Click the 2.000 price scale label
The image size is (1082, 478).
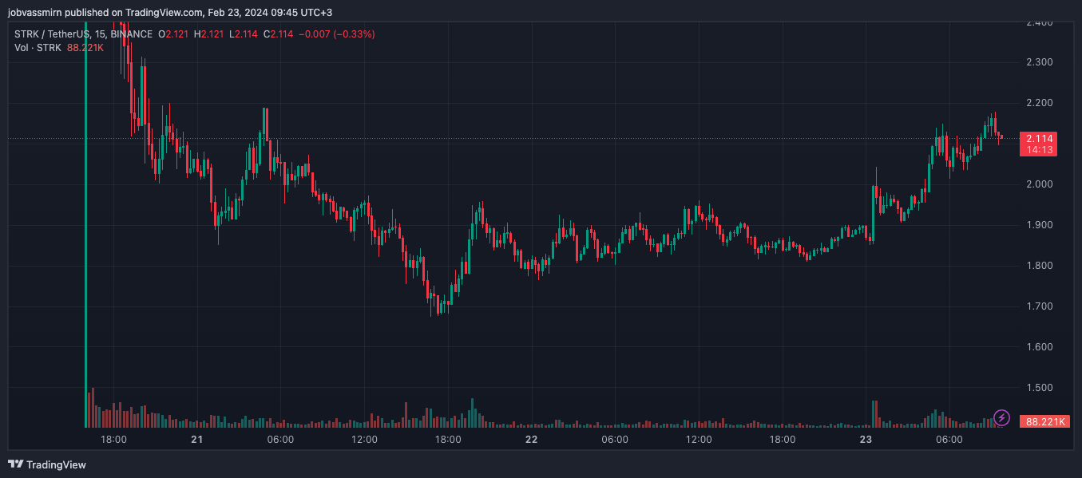point(1039,184)
